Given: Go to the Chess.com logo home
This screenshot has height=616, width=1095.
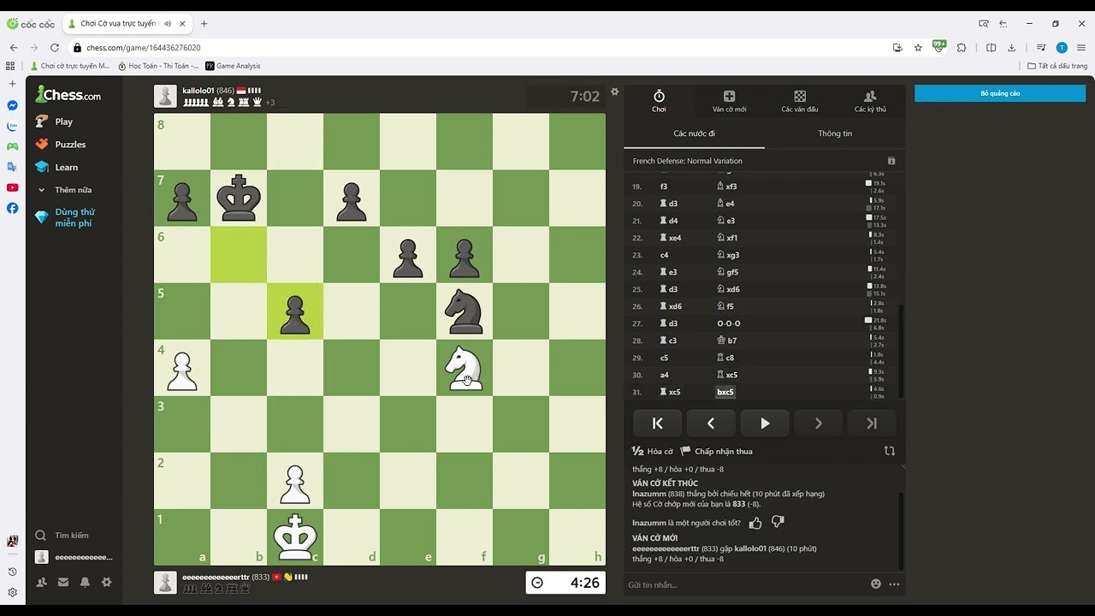Looking at the screenshot, I should coord(68,94).
